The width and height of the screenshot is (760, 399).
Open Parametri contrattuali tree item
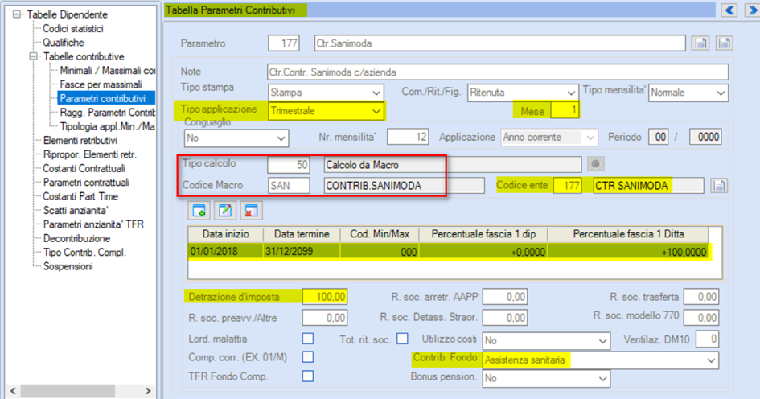(x=86, y=183)
